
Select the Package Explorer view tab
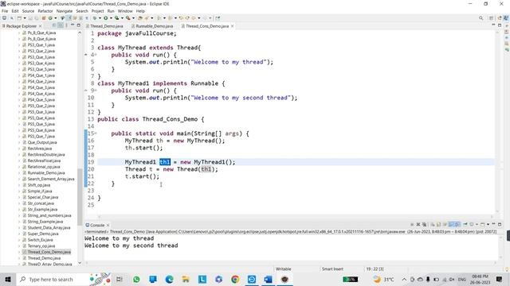click(x=22, y=26)
